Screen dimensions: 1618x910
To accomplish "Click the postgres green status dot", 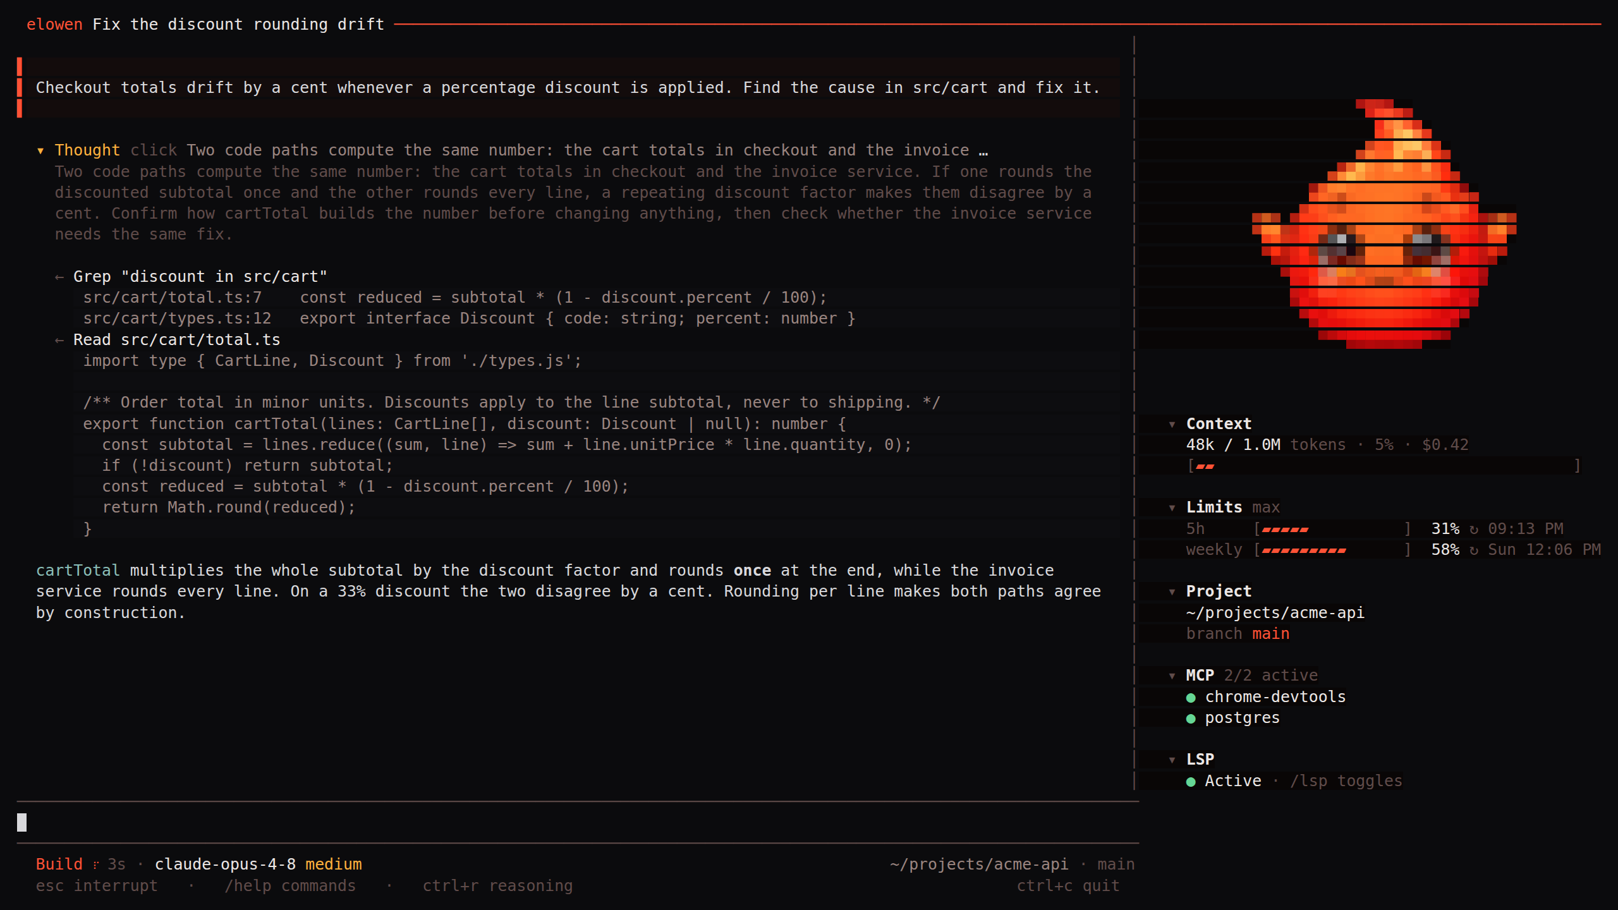I will tap(1191, 719).
